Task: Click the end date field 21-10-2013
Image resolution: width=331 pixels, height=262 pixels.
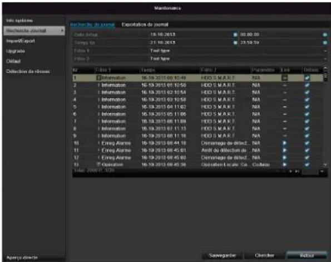Action: point(191,42)
